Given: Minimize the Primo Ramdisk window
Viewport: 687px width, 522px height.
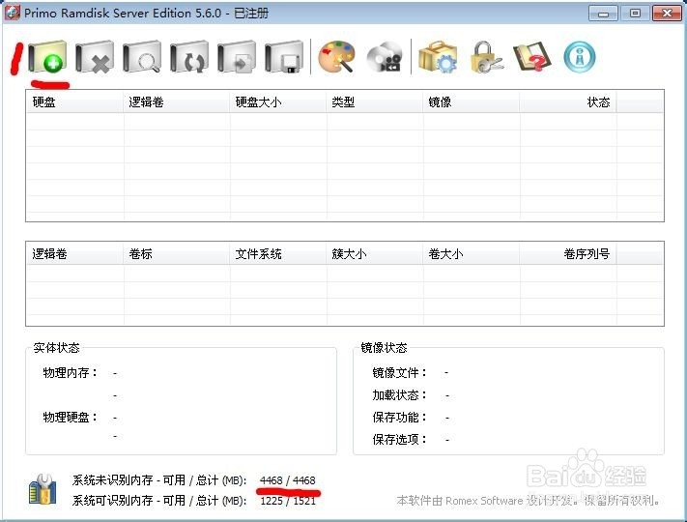Looking at the screenshot, I should click(603, 14).
